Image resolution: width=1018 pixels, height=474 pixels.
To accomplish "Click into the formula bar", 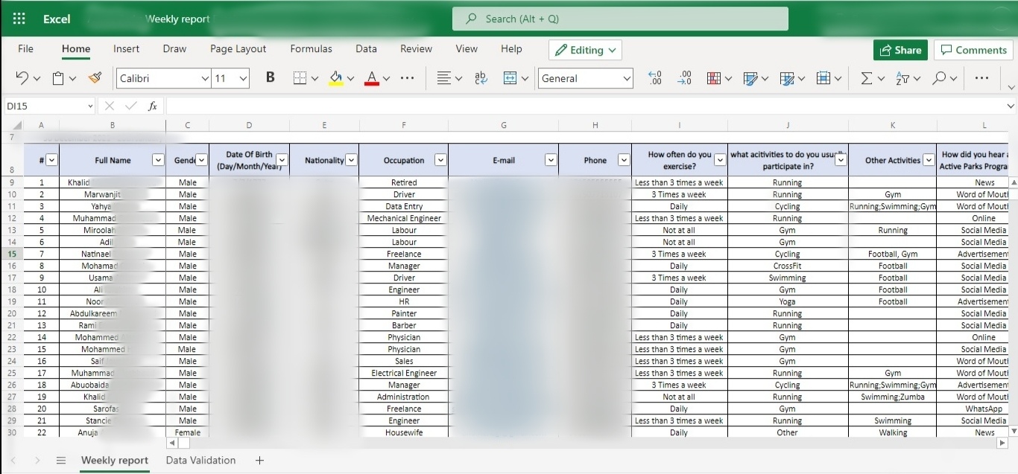I will [585, 106].
